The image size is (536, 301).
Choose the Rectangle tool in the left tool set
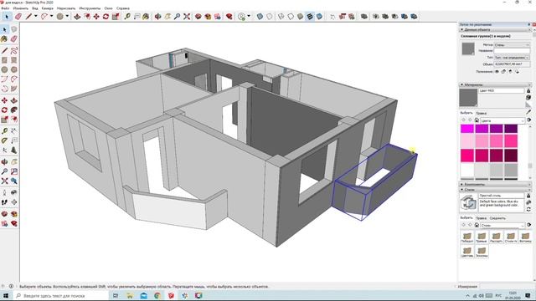click(4, 60)
